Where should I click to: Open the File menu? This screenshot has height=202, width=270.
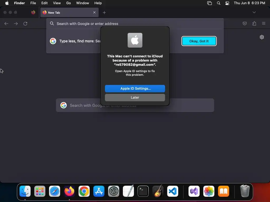tap(33, 3)
